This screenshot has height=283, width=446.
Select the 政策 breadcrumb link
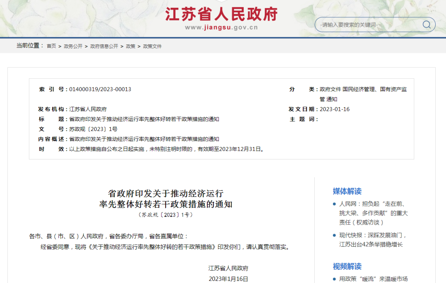coord(130,46)
